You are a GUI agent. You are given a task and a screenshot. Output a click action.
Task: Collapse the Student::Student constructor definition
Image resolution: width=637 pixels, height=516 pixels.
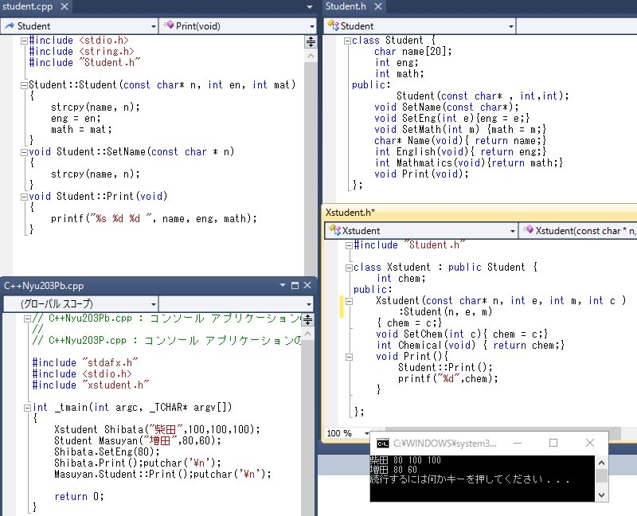tap(24, 85)
